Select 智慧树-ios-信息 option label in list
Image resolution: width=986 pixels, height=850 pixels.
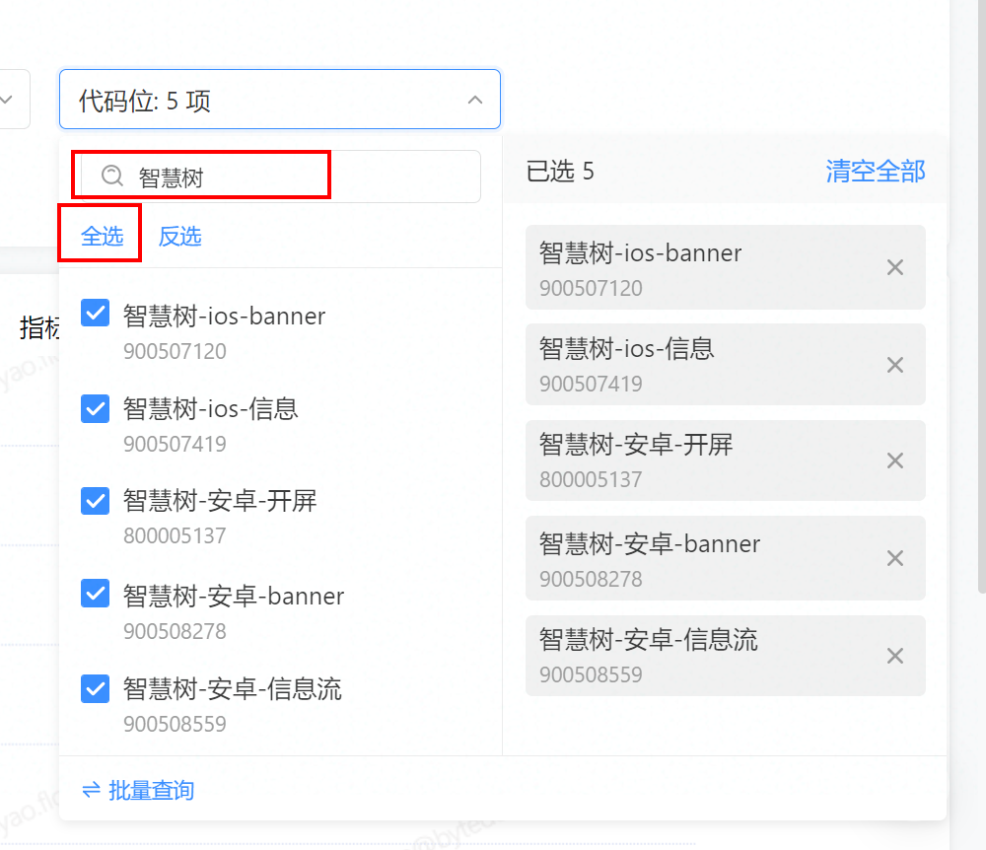click(x=210, y=408)
